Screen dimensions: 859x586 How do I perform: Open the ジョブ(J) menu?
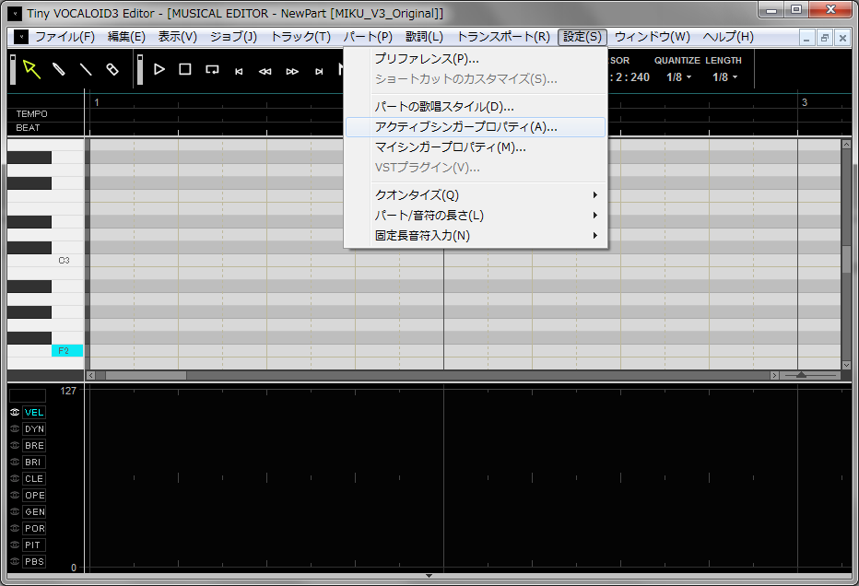233,37
